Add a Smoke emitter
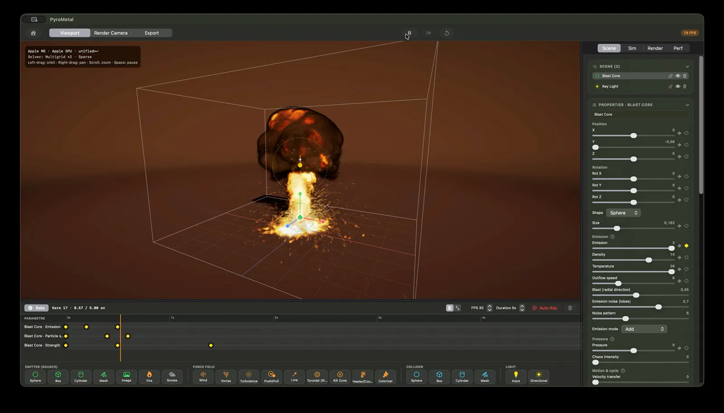Image resolution: width=724 pixels, height=413 pixels. [x=172, y=376]
